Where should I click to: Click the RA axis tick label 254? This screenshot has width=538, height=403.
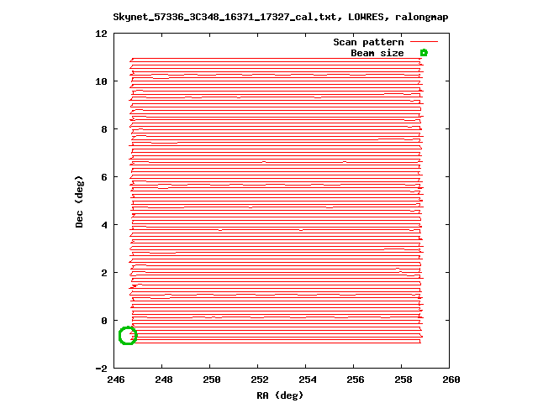click(308, 379)
